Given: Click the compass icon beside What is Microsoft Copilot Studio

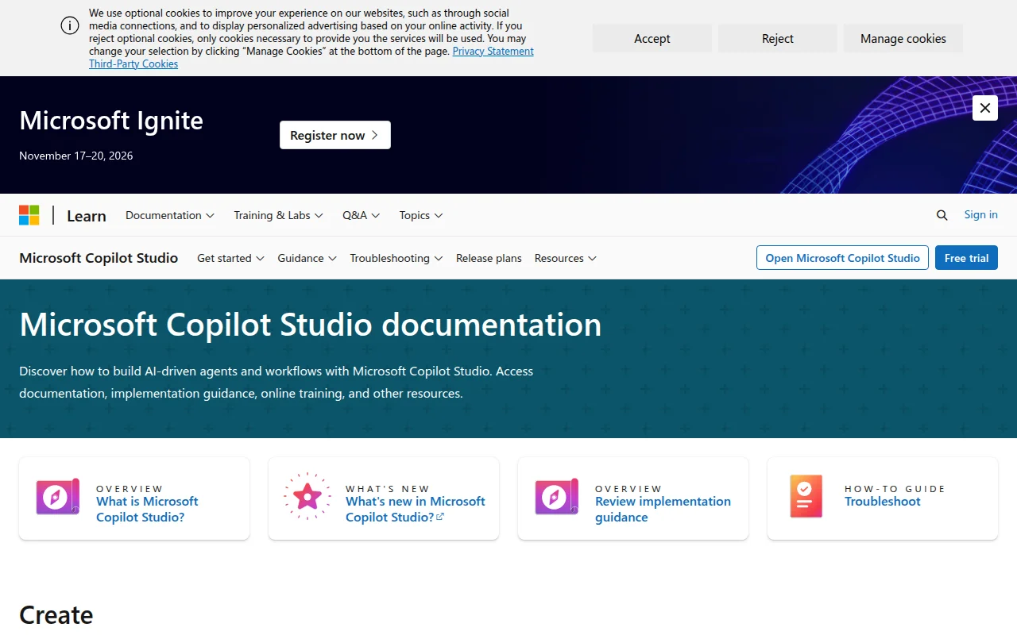Looking at the screenshot, I should click(x=58, y=497).
